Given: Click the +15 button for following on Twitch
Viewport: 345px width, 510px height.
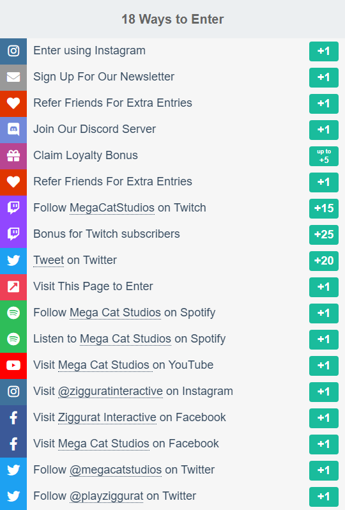Looking at the screenshot, I should (324, 208).
